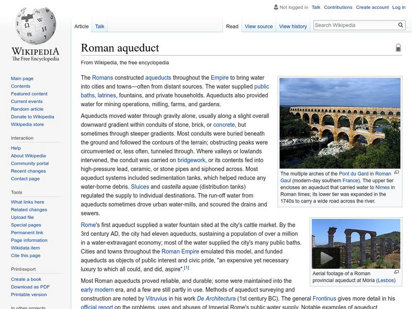412x309 pixels.
Task: Click Permanent link
Action: [27, 232]
